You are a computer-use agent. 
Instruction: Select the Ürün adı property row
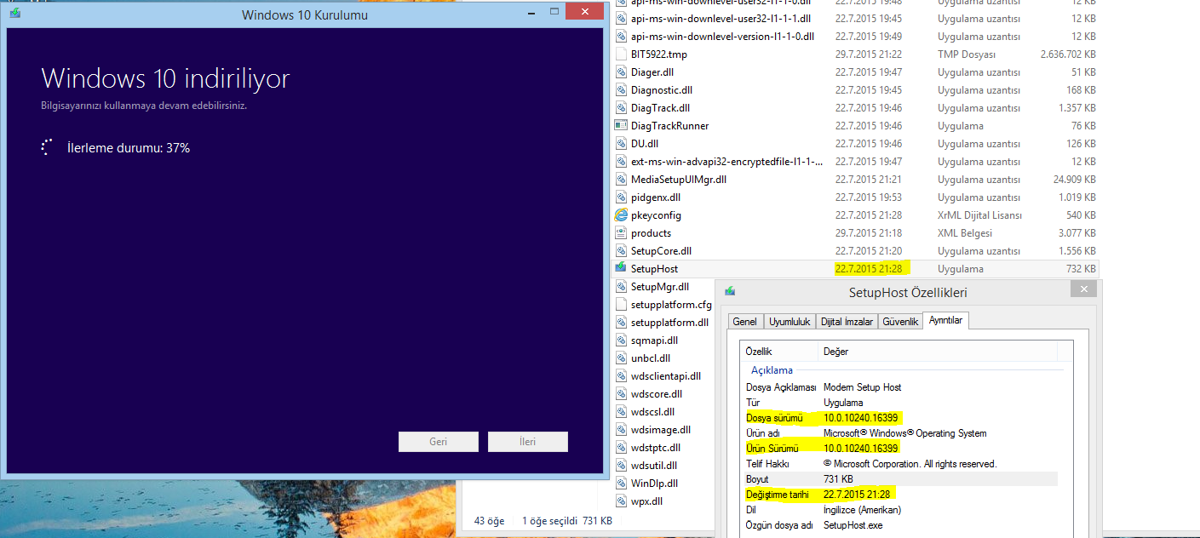coord(900,432)
